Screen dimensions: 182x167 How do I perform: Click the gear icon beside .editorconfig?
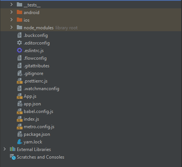[x=19, y=43]
